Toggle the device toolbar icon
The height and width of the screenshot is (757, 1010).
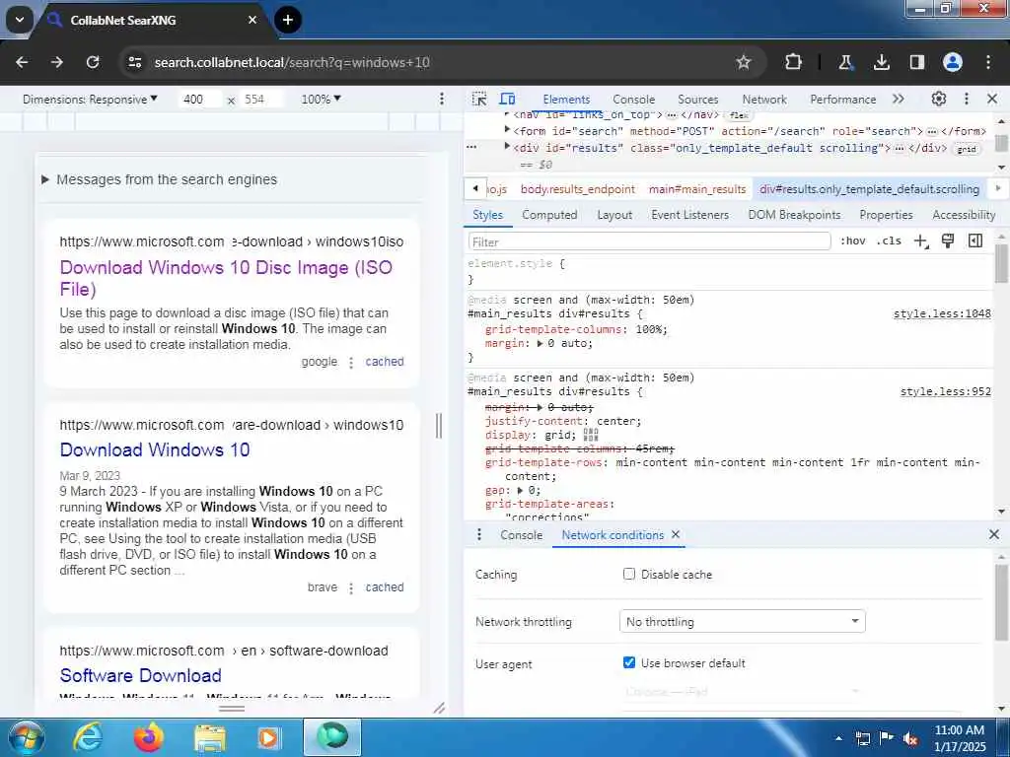[x=508, y=100]
